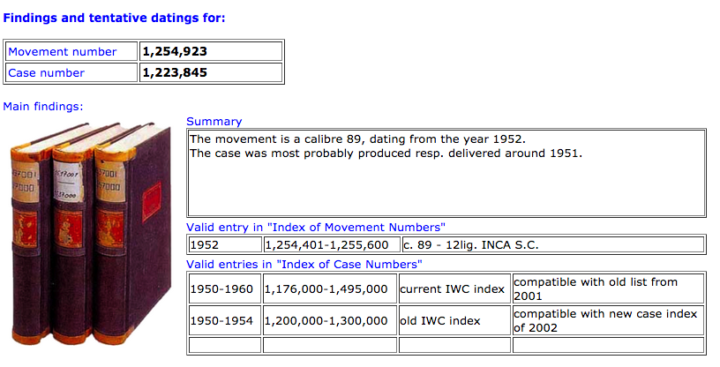
Task: Click the "Index of Movement Numbers" heading
Action: point(316,228)
